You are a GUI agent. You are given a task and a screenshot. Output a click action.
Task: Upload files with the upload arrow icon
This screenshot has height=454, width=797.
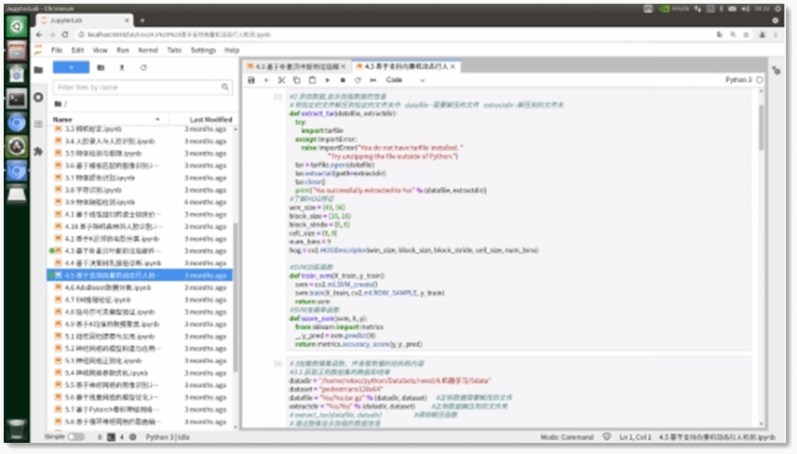[122, 68]
